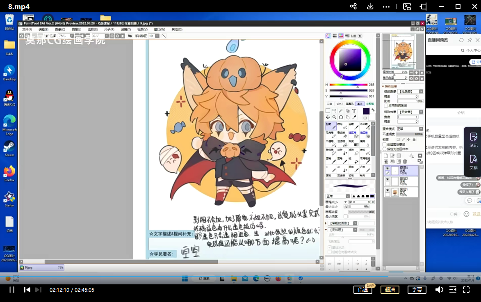The height and width of the screenshot is (302, 481).
Task: Open Steam from desktop
Action: coord(9,149)
